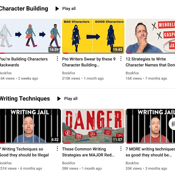Open the Writing Techniques section heading

25,99
